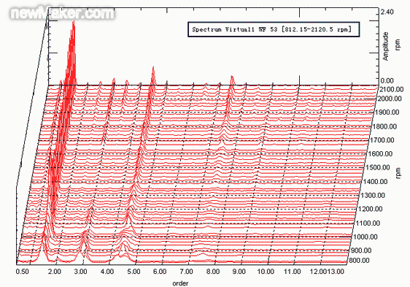This screenshot has height=287, width=410.
Task: Click the peak near order 9 at top
Action: coord(232,78)
